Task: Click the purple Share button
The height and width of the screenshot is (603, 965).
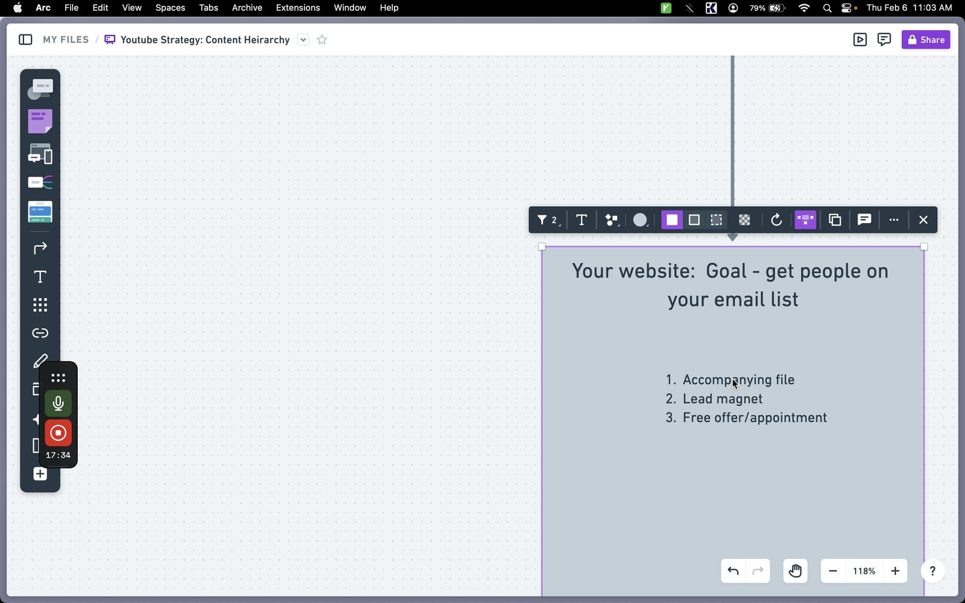Action: click(926, 40)
